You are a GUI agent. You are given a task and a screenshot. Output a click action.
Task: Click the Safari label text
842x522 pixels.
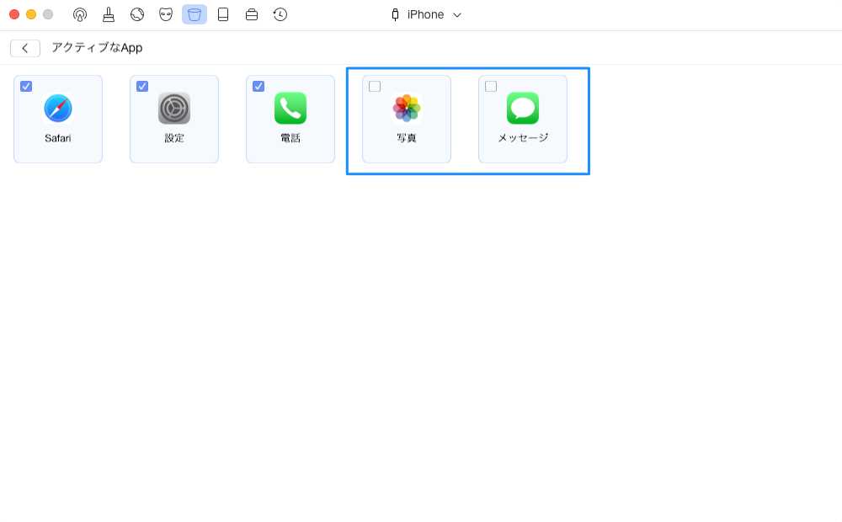[58, 138]
